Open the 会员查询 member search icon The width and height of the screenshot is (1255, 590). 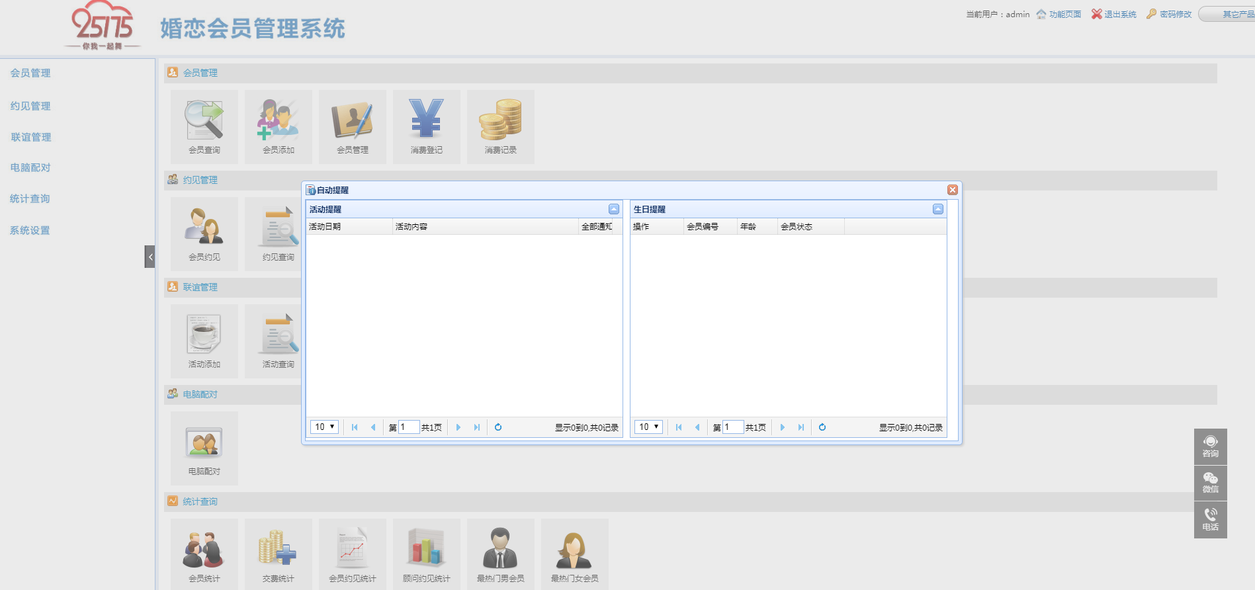(x=204, y=126)
